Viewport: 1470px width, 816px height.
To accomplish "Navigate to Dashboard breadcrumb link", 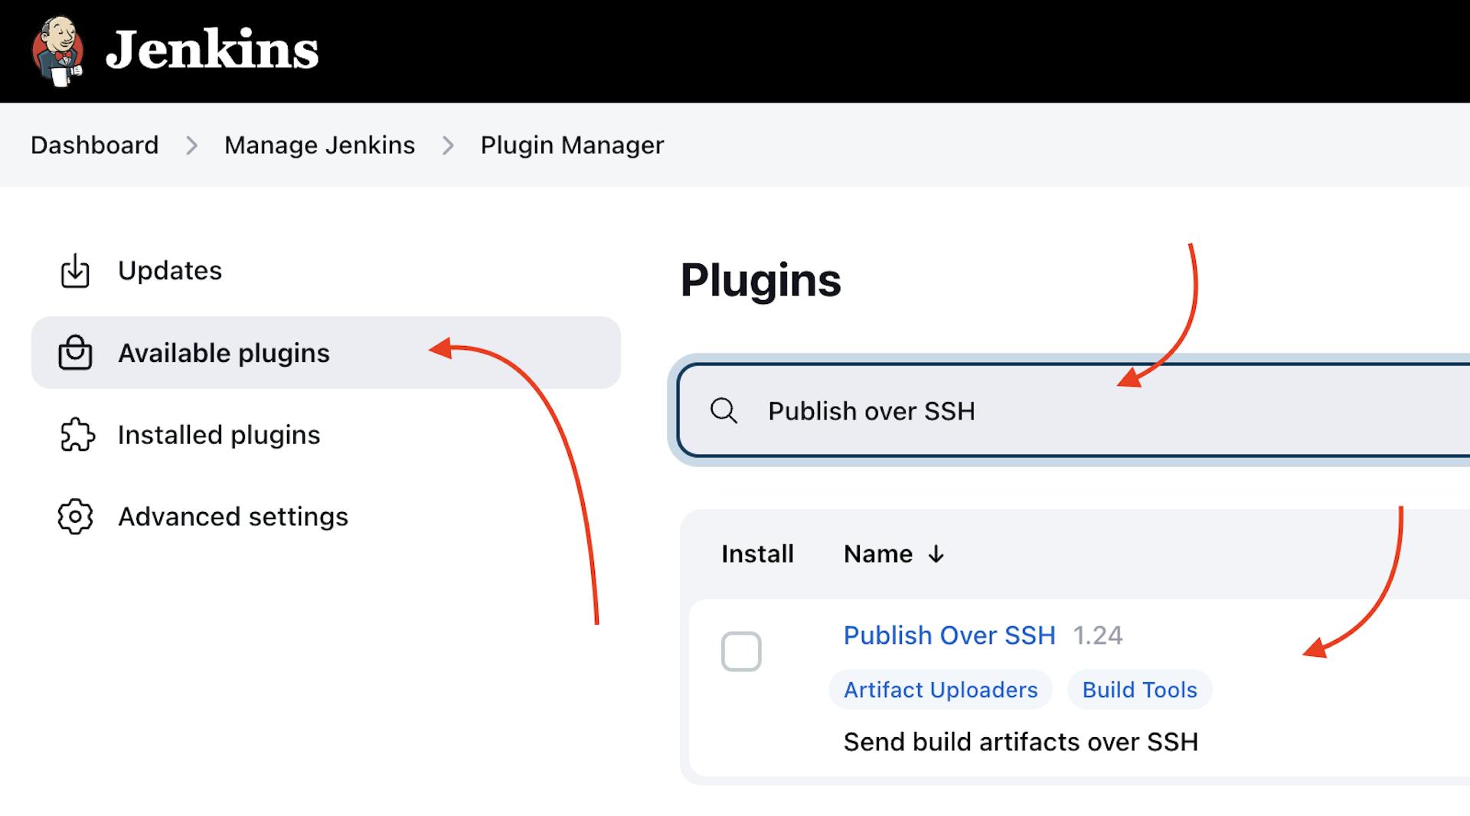I will point(95,145).
